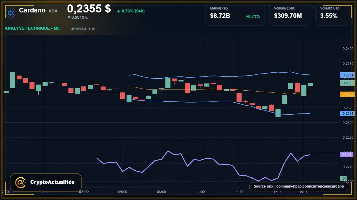The image size is (357, 200).
Task: Click the 0.2338 middle band price tag
Action: tap(347, 94)
